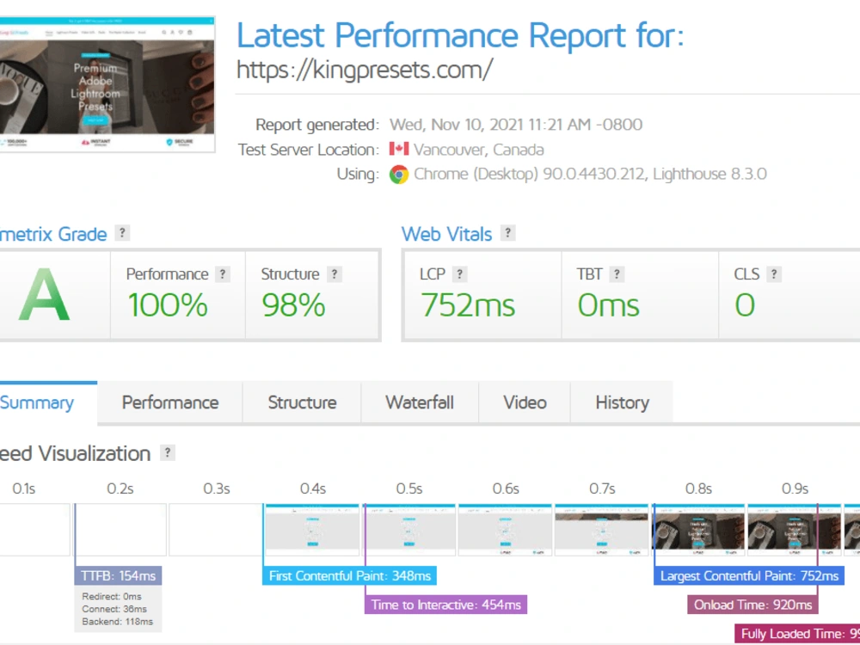Click the help icon next to GTmetrix Grade

tap(122, 233)
